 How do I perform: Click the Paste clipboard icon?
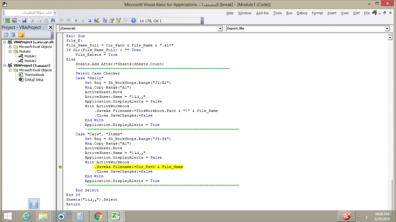pyautogui.click(x=46, y=21)
